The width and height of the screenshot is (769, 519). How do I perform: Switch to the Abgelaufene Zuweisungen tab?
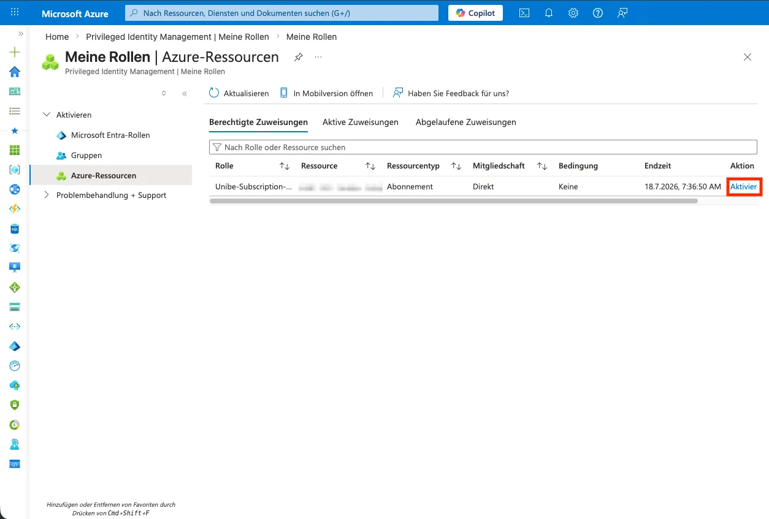point(466,122)
